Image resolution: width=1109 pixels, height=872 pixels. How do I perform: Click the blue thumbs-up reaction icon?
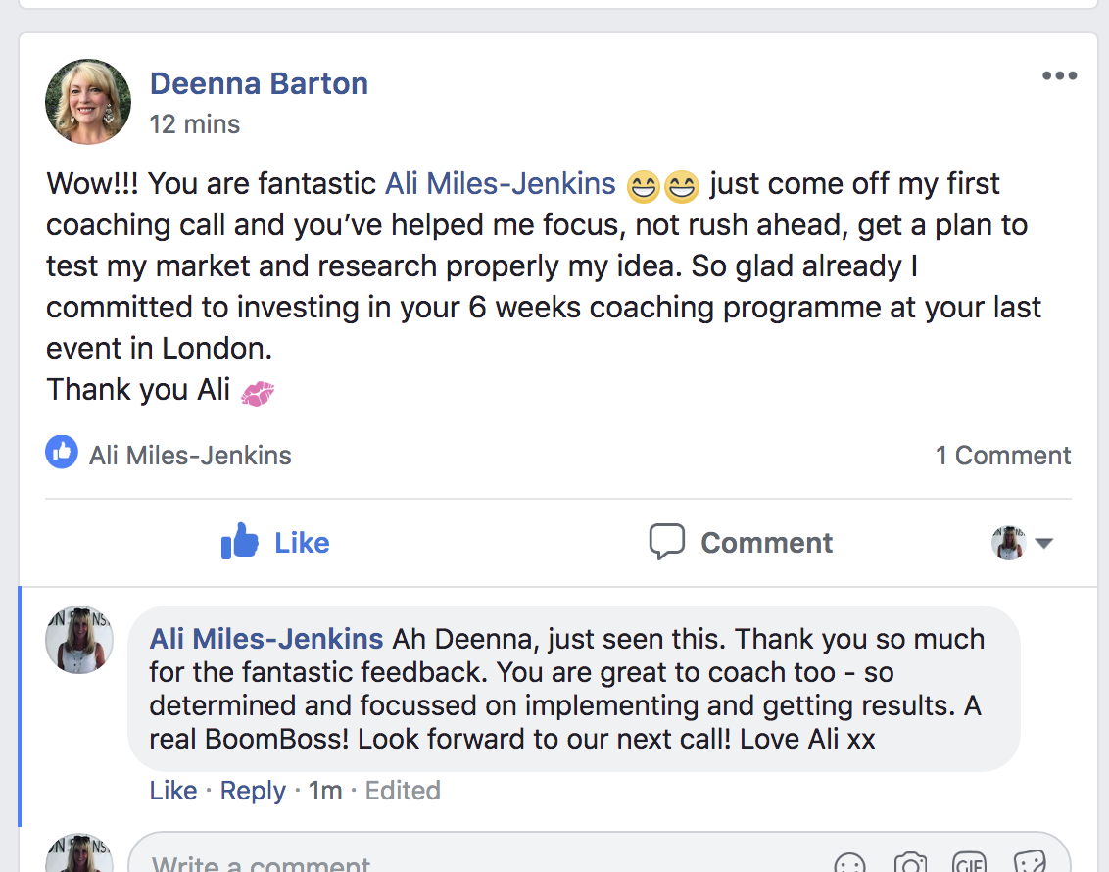pos(62,453)
